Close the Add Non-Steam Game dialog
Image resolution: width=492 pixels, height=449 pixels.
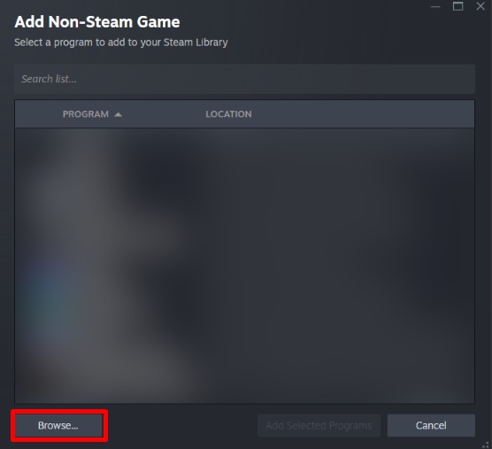point(480,6)
